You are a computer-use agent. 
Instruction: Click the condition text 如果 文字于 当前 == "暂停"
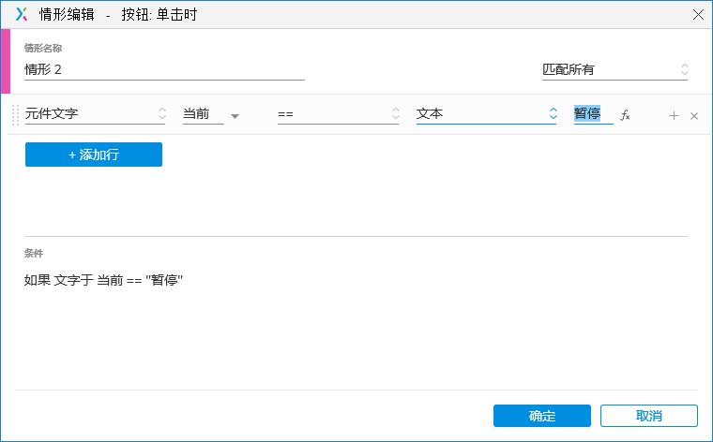click(x=103, y=280)
